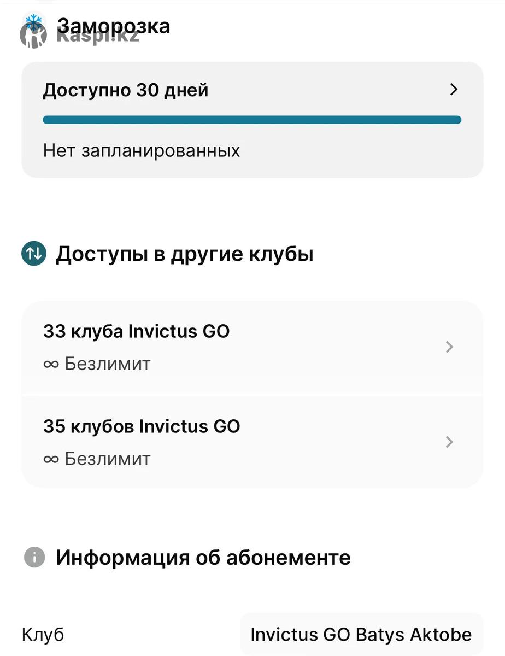The image size is (505, 656).
Task: Tap the info icon beside Информация об абонементе
Action: 34,558
